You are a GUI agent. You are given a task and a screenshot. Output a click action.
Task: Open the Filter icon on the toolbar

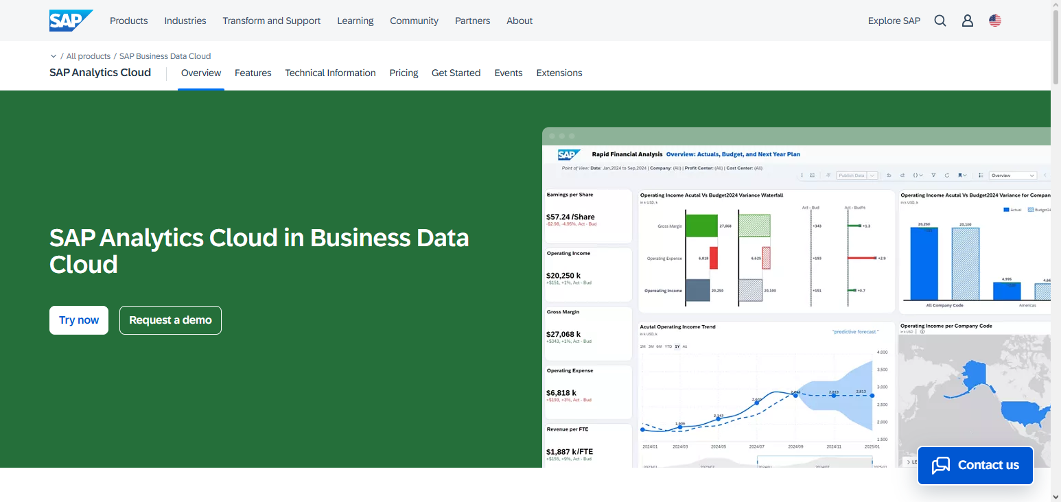point(933,175)
